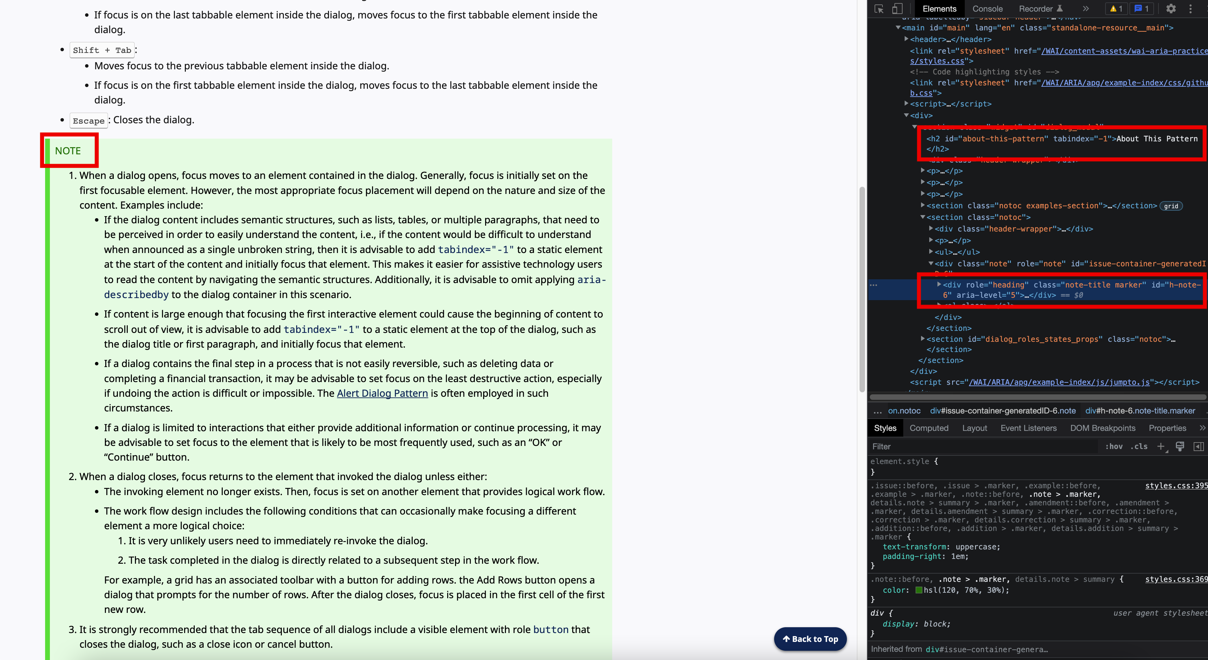Open the Computed styles tab
1208x660 pixels.
tap(930, 427)
